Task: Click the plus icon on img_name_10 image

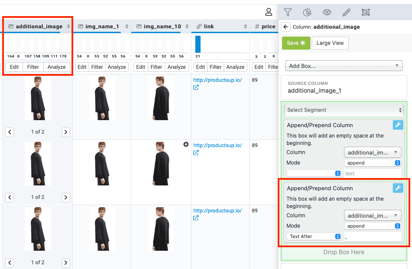Action: click(186, 145)
